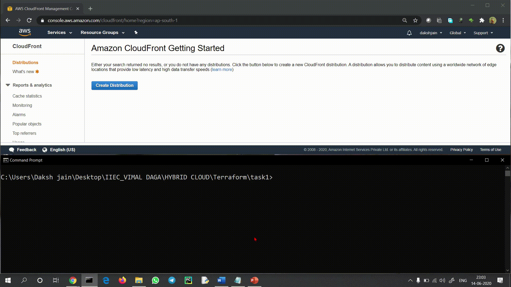Open PowerPoint from the taskbar
The width and height of the screenshot is (511, 287).
click(x=254, y=280)
